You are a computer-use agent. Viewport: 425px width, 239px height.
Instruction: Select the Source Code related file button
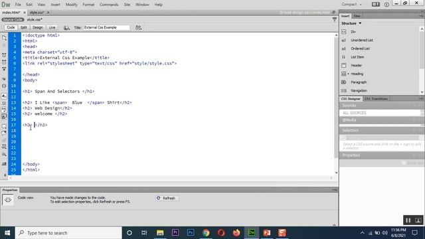13,19
